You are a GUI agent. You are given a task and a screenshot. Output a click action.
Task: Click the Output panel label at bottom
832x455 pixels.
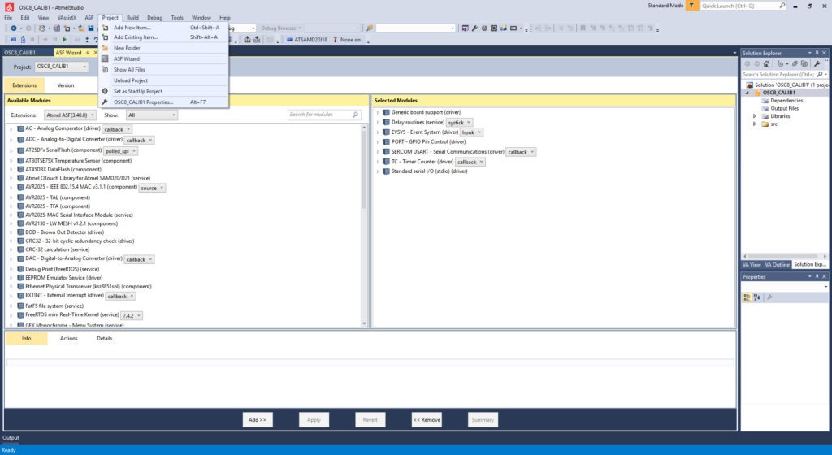click(11, 437)
